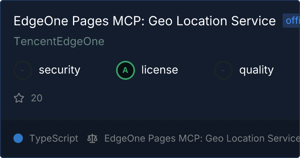Click the blue official badge
The height and width of the screenshot is (158, 300).
[x=291, y=21]
